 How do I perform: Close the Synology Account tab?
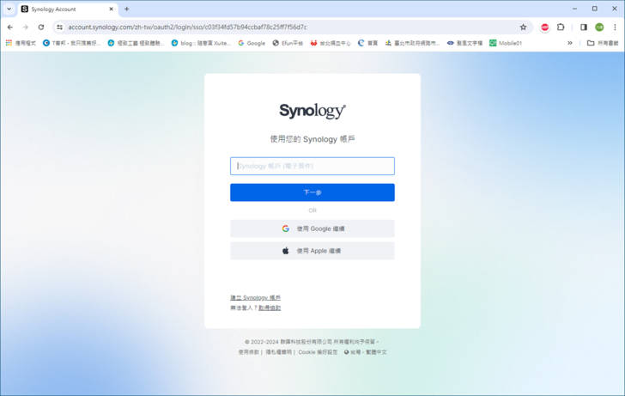point(112,9)
